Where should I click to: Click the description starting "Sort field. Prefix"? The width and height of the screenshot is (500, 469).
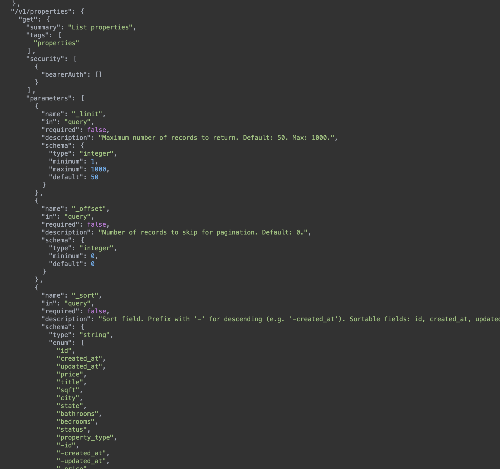coord(299,319)
